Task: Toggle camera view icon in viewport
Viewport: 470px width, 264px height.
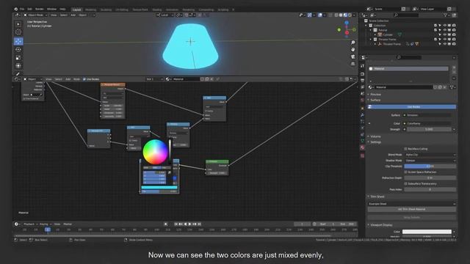Action: (352, 56)
